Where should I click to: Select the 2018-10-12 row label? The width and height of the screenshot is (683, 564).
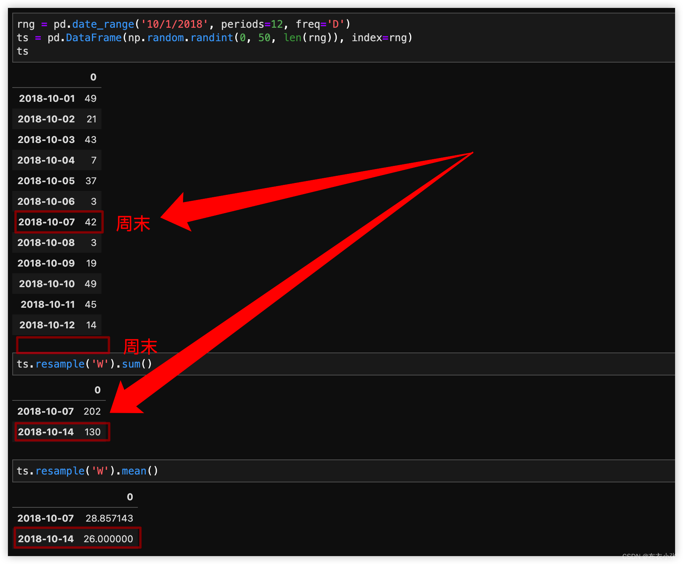tap(47, 325)
